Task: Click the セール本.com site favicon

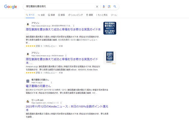Action: coord(28,101)
